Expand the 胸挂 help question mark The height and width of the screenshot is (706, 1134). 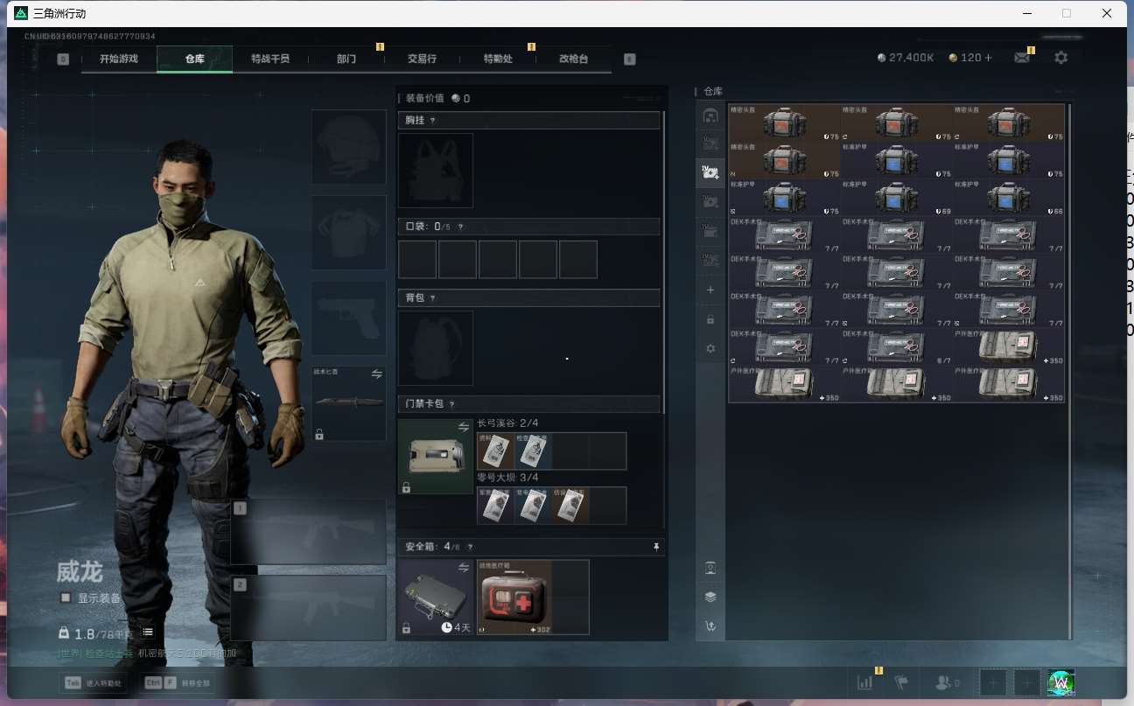coord(432,121)
